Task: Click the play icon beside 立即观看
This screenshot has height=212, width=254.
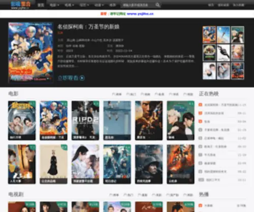Action: [x=82, y=78]
